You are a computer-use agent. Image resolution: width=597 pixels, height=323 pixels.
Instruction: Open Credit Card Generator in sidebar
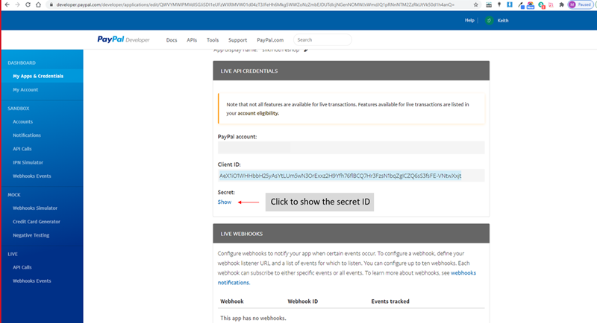37,222
